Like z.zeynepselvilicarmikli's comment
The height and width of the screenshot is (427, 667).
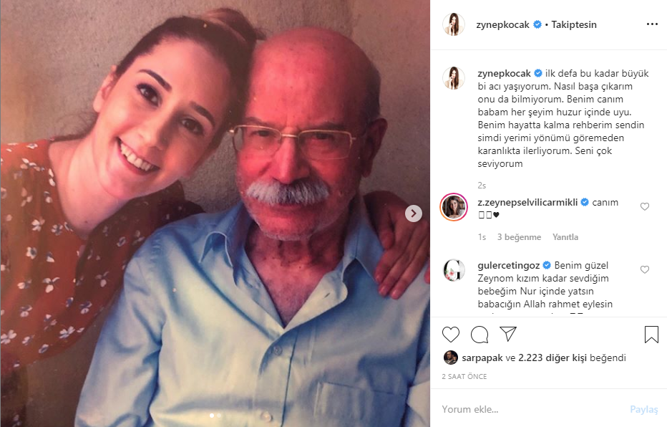[x=645, y=207]
